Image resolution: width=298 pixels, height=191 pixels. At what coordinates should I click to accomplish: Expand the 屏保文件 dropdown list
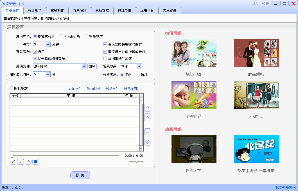(x=84, y=66)
